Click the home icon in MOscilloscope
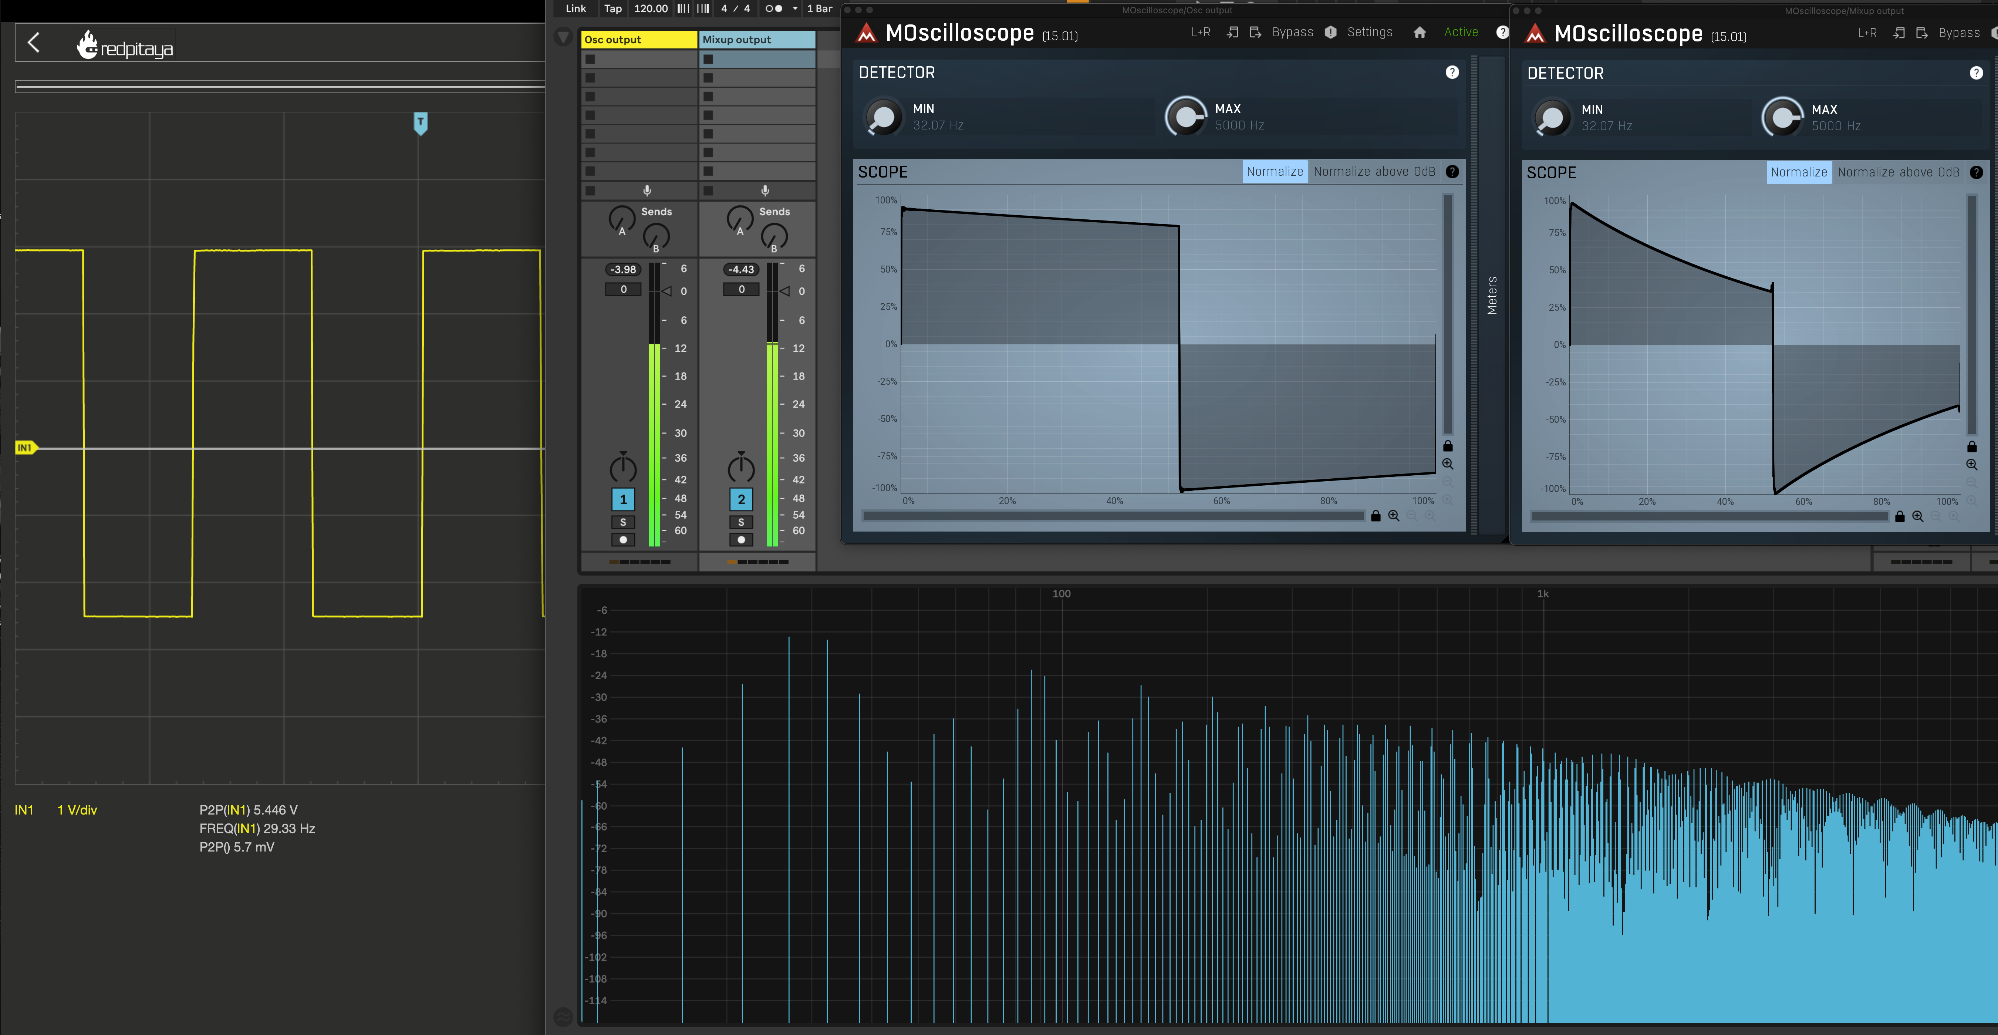 pos(1420,32)
